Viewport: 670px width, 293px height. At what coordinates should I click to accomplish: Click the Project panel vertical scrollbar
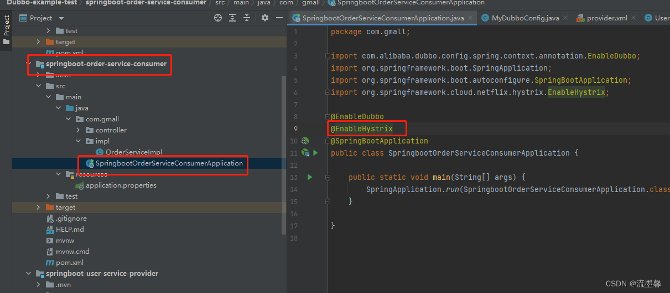click(x=284, y=156)
